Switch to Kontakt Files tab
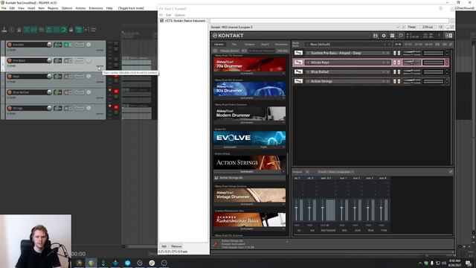476x268 pixels. coord(234,45)
